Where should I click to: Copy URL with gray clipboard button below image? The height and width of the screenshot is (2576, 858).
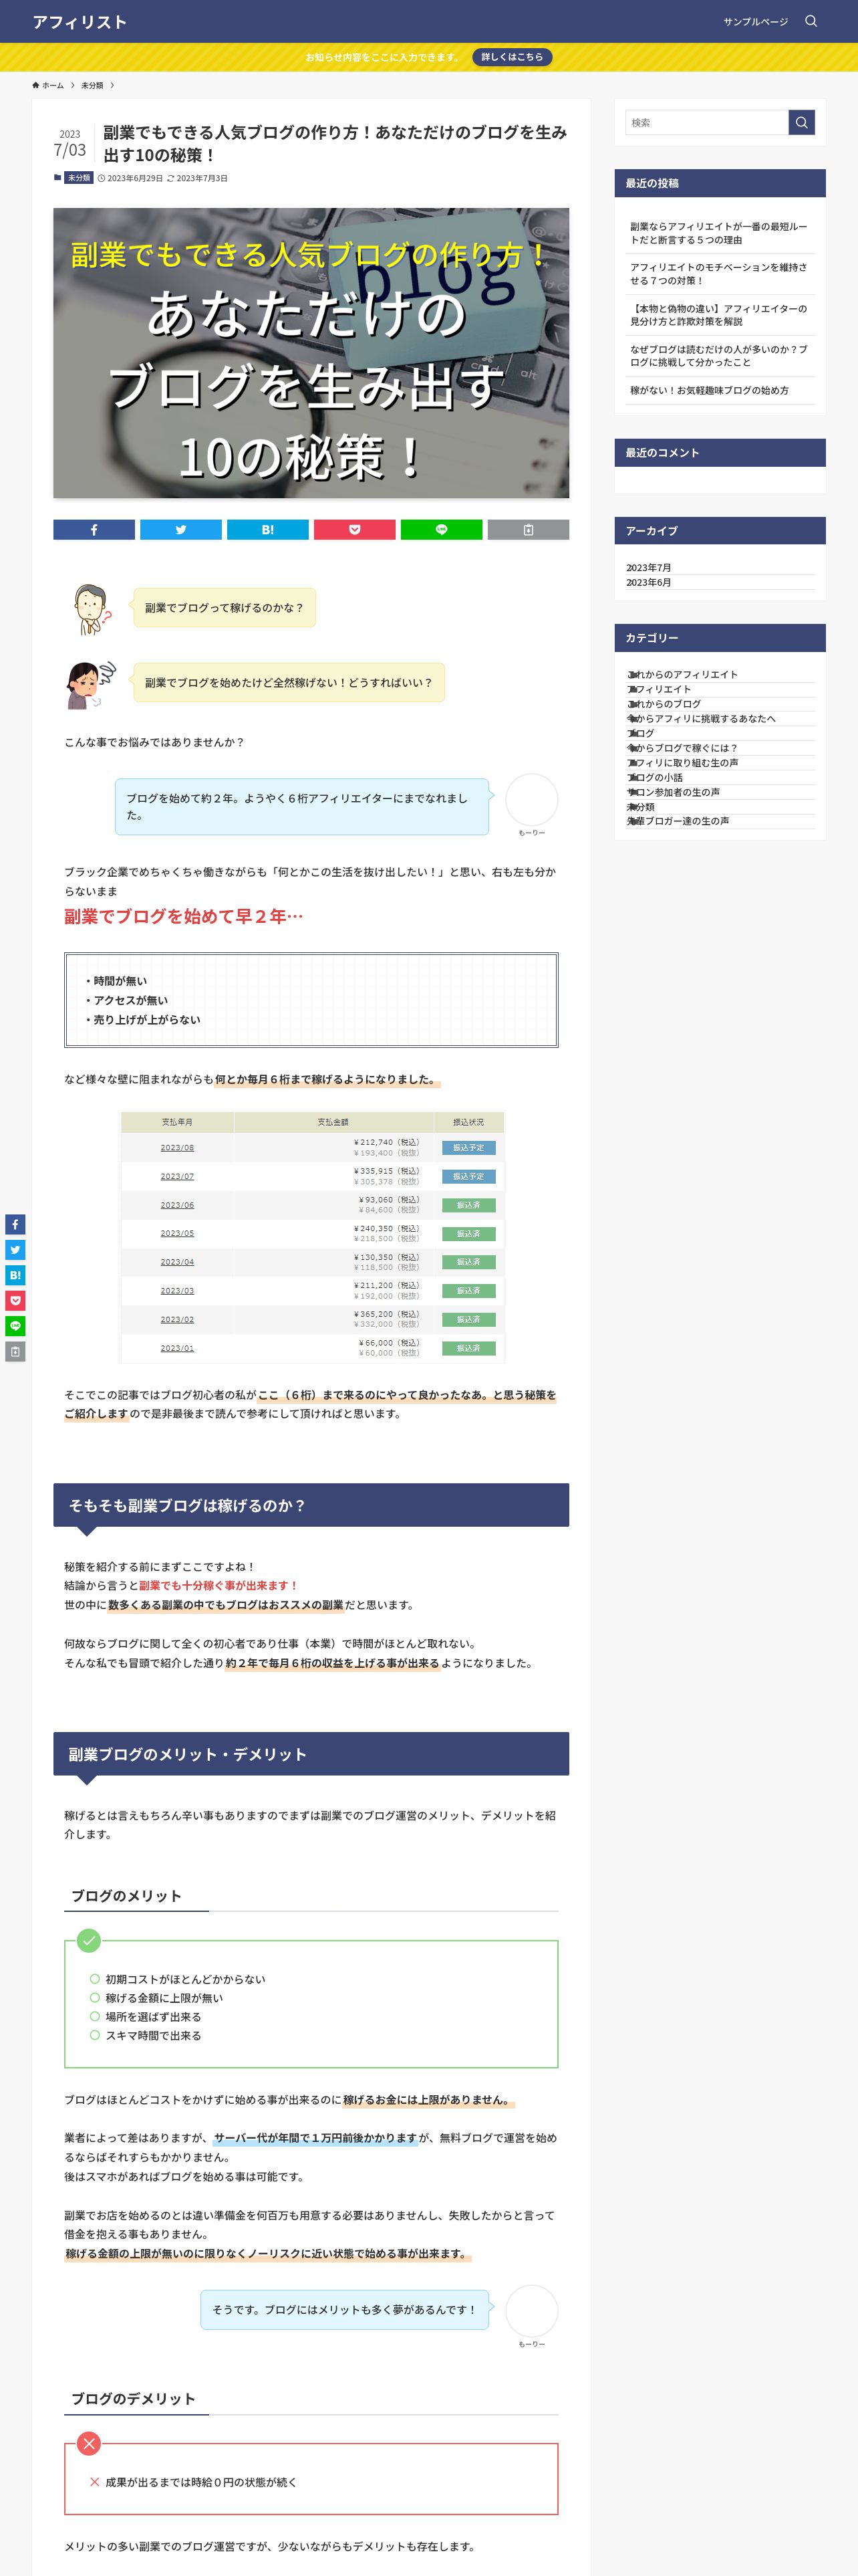coord(529,530)
